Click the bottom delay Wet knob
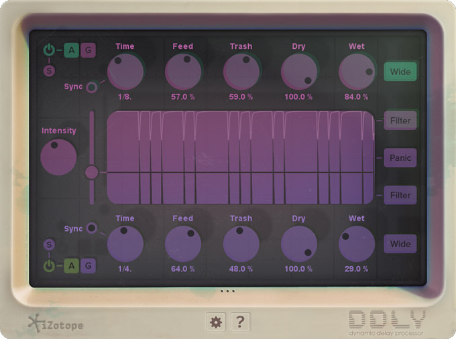 [x=357, y=244]
